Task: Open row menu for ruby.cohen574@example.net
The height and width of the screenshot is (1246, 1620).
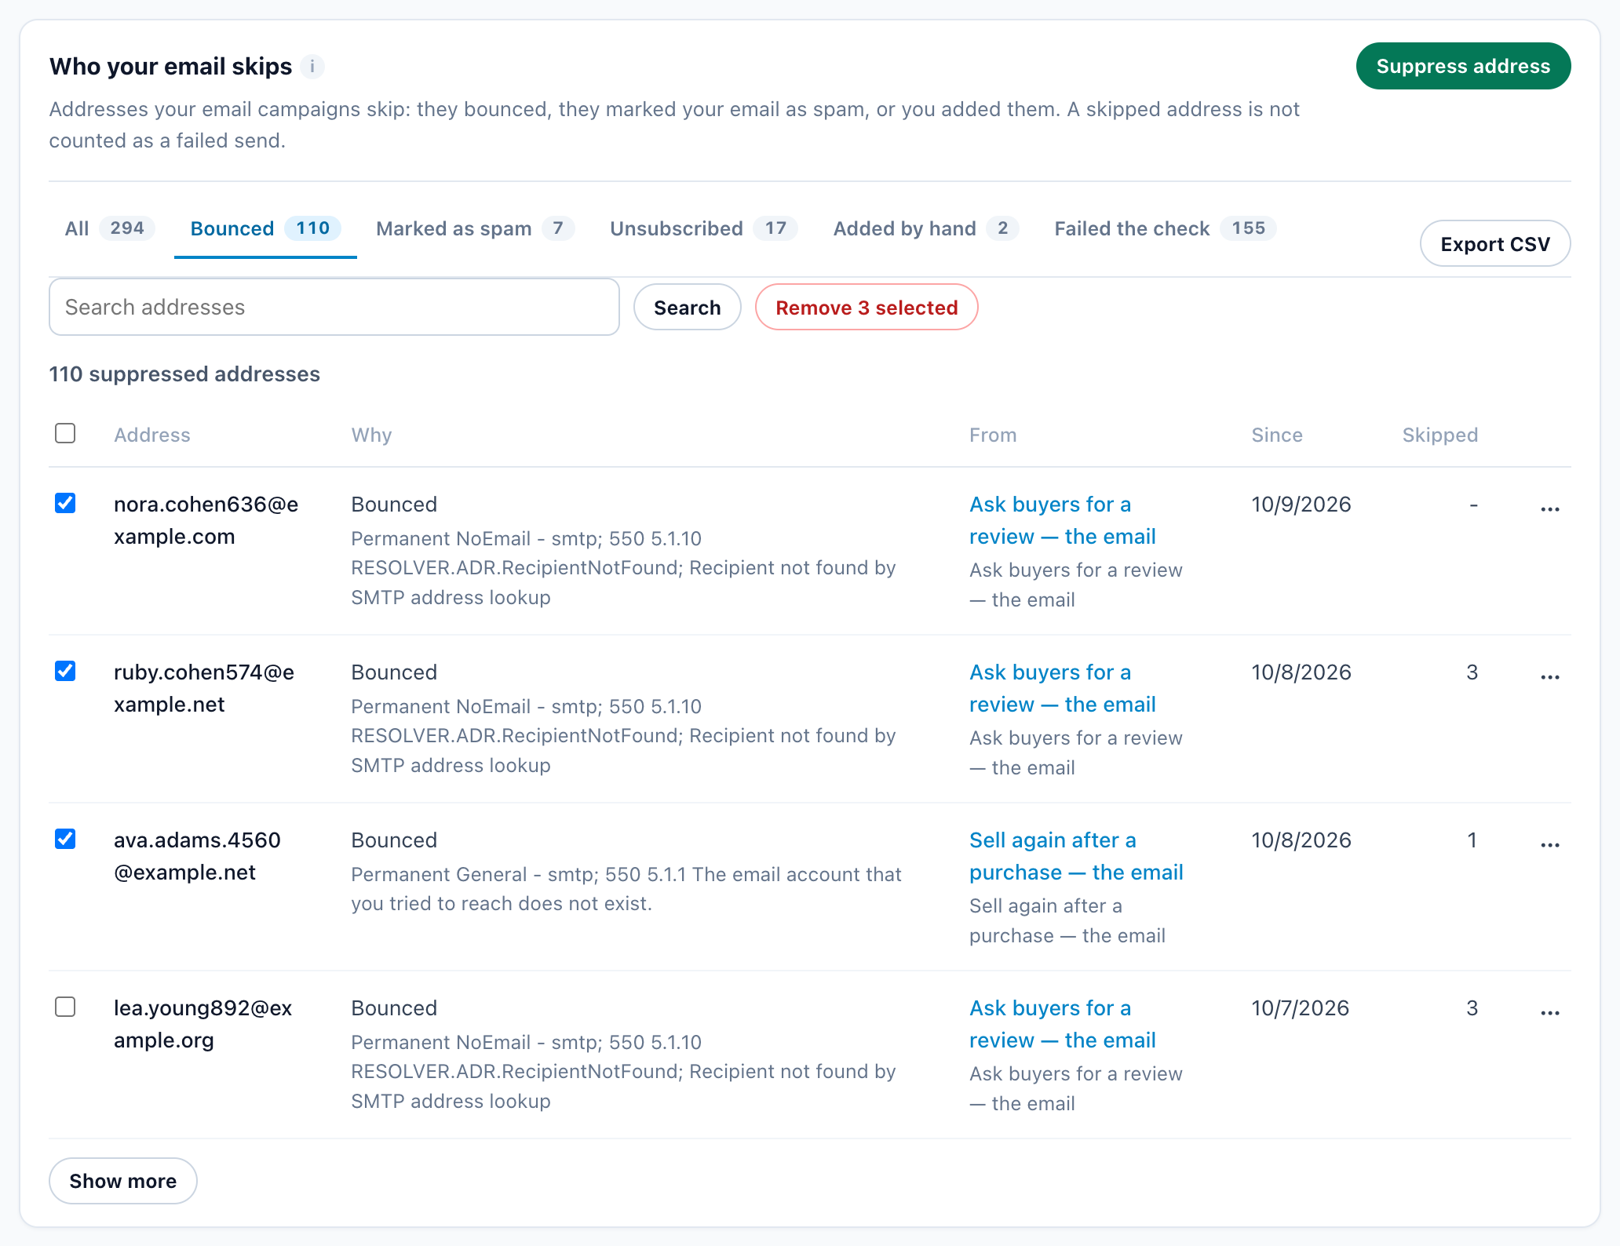Action: coord(1549,677)
